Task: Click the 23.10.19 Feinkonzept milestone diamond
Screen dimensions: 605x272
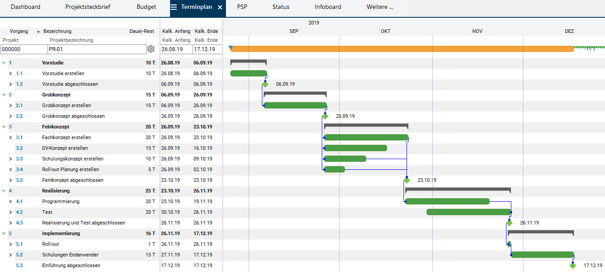Action: [407, 180]
